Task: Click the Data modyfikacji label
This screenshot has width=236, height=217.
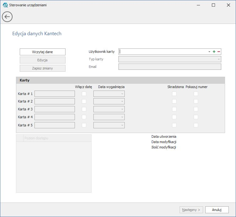Action: 164,142
